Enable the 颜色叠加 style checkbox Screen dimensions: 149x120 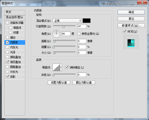point(8,57)
